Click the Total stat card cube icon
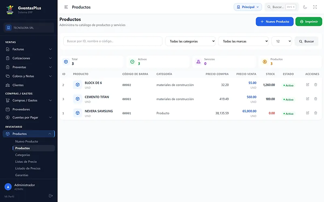Image resolution: width=324 pixels, height=202 pixels. (66, 62)
